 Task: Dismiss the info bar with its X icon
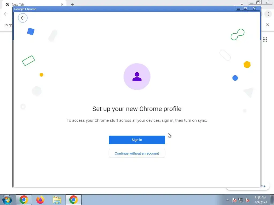tap(268, 25)
